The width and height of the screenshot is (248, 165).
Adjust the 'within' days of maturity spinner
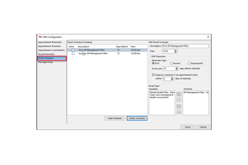click(x=172, y=79)
